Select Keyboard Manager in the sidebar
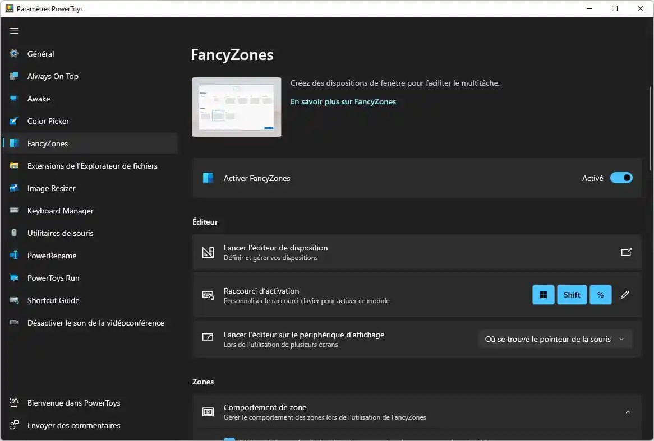 pyautogui.click(x=90, y=211)
